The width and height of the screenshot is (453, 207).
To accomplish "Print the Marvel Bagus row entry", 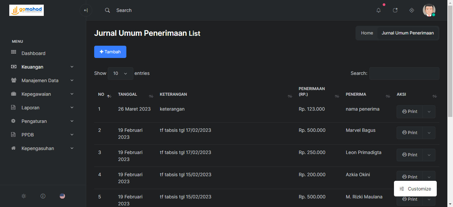I will 410,133.
